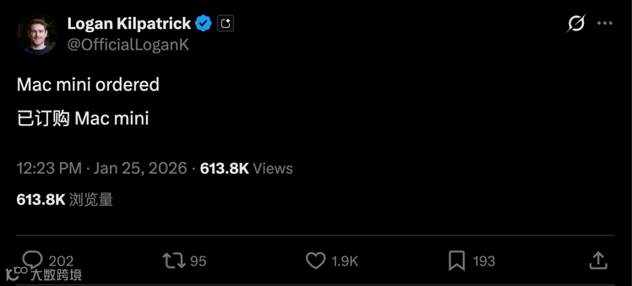Image resolution: width=632 pixels, height=286 pixels.
Task: Like the post with heart icon
Action: [x=315, y=260]
